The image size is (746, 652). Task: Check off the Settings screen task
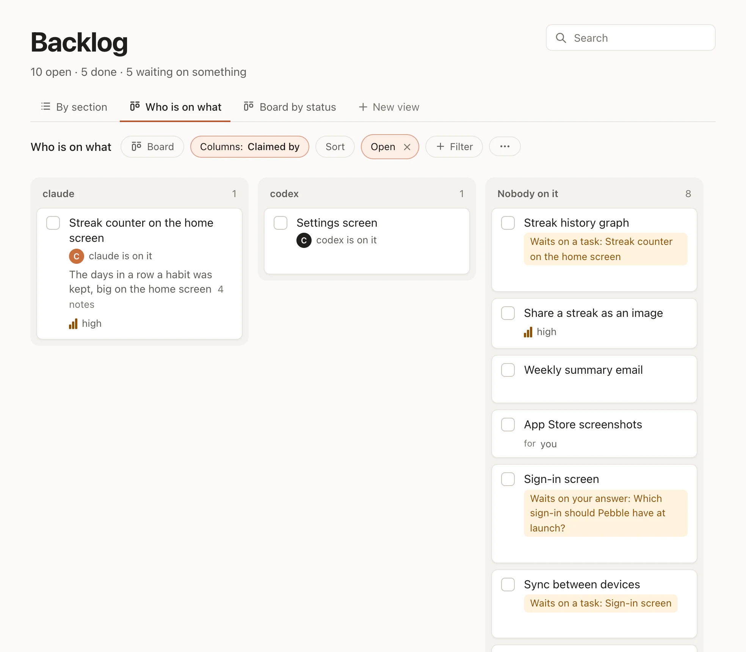[x=281, y=223]
